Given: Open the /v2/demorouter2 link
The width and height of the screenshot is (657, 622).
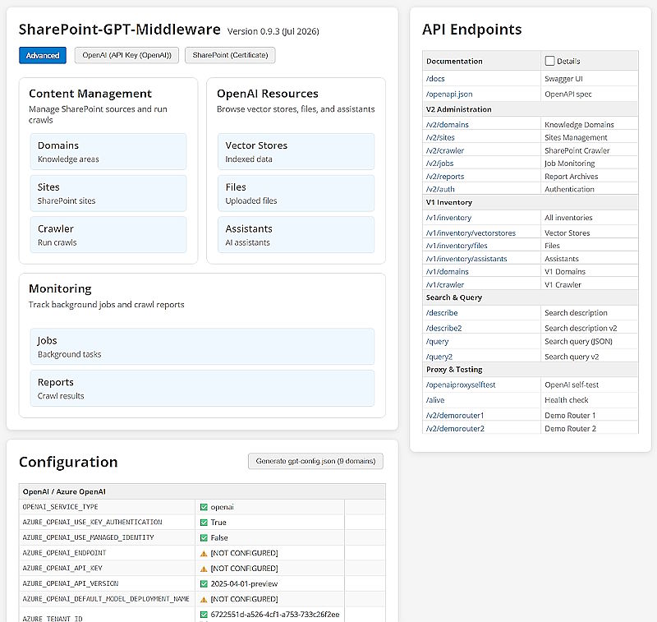Looking at the screenshot, I should click(x=455, y=429).
